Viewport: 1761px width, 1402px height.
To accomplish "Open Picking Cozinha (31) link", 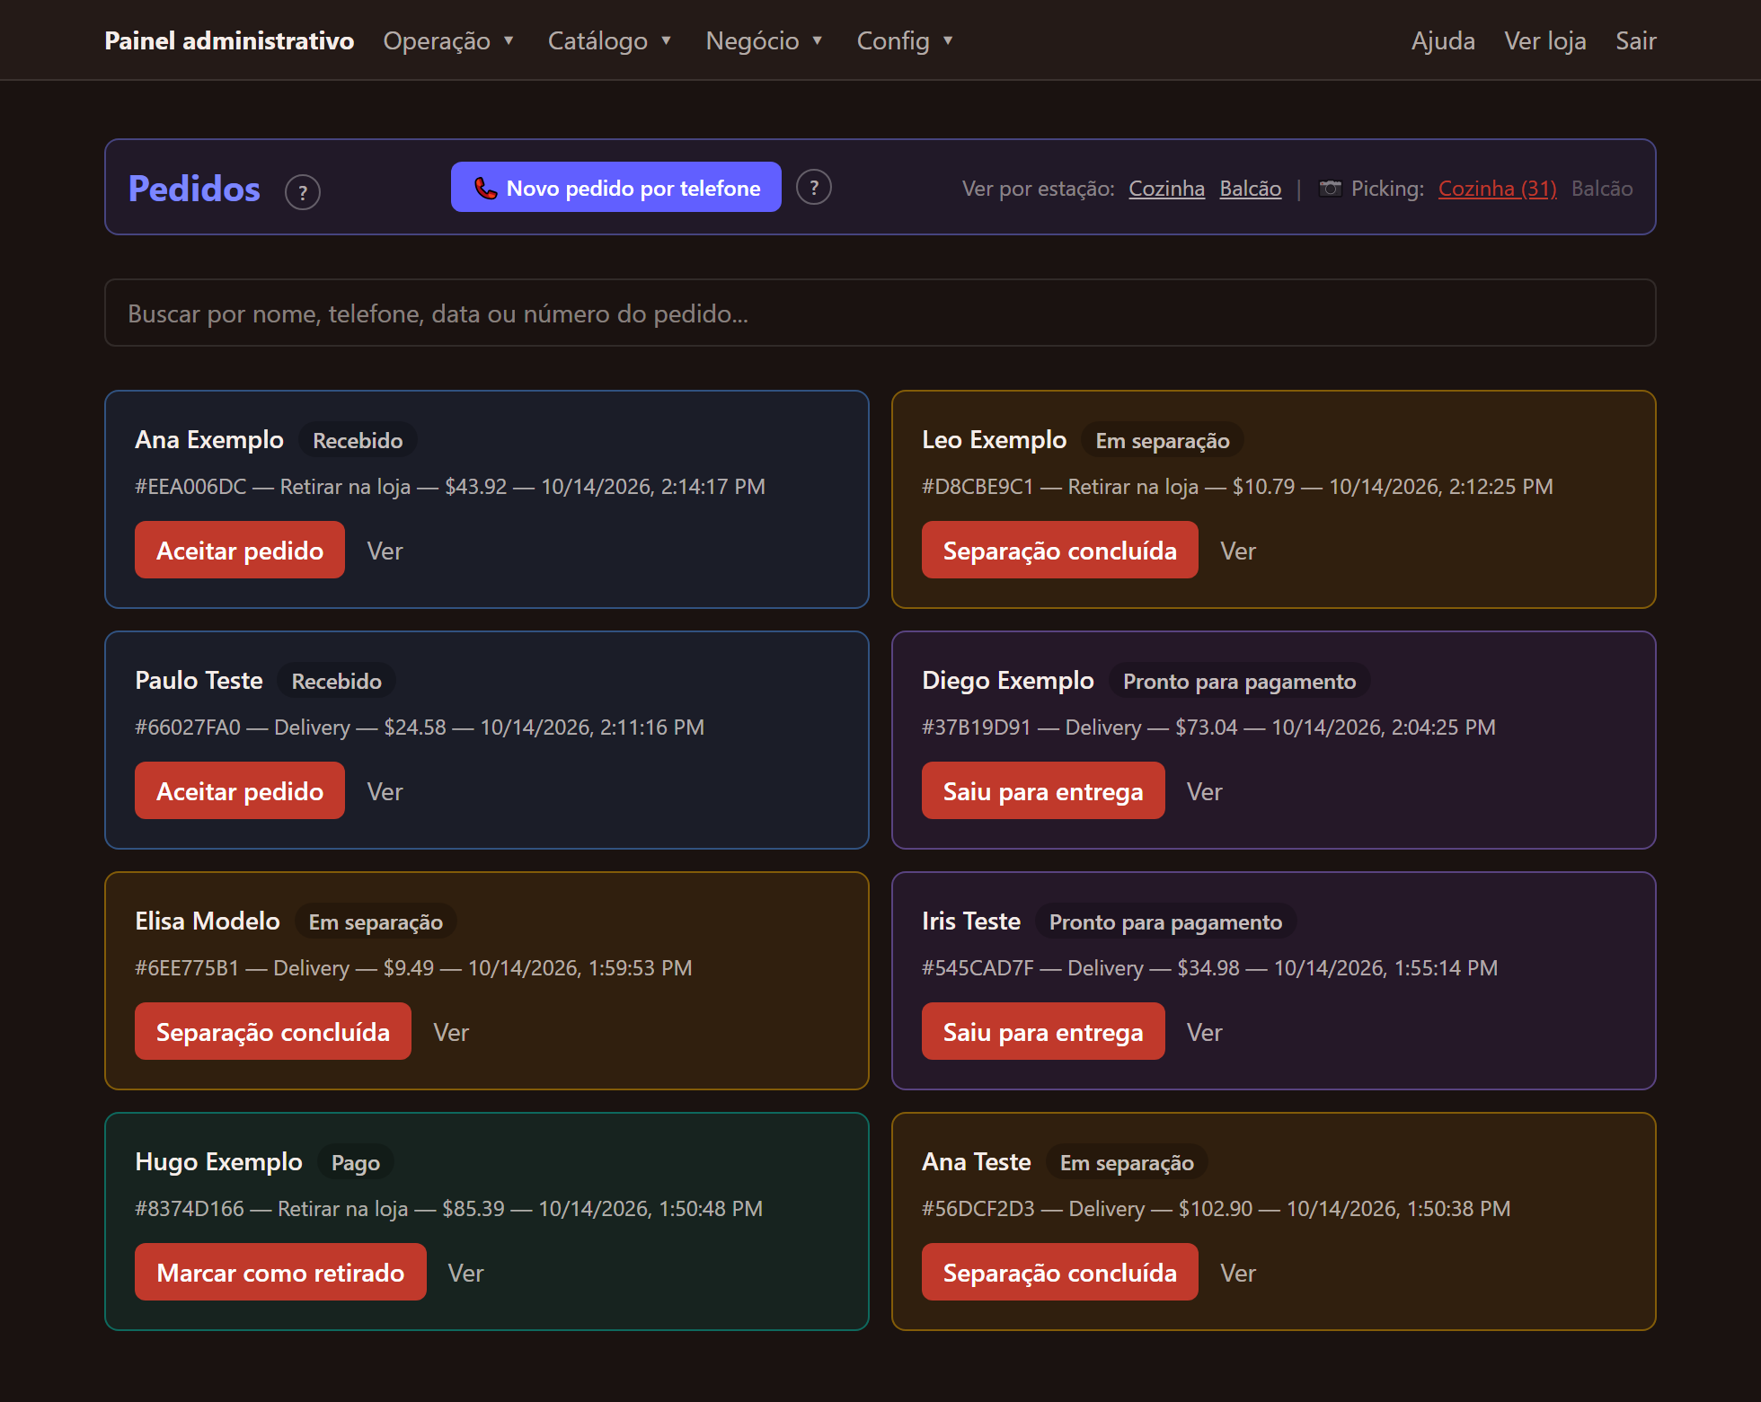I will [x=1497, y=188].
